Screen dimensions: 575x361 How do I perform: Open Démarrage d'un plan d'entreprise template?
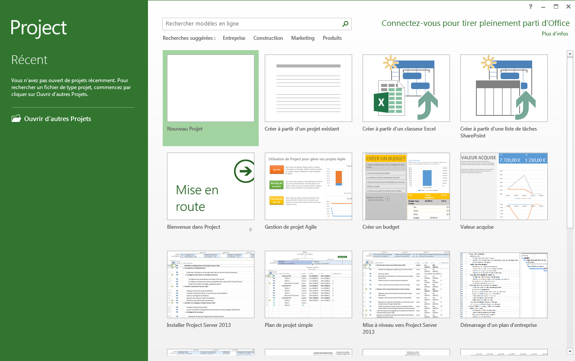(x=504, y=284)
